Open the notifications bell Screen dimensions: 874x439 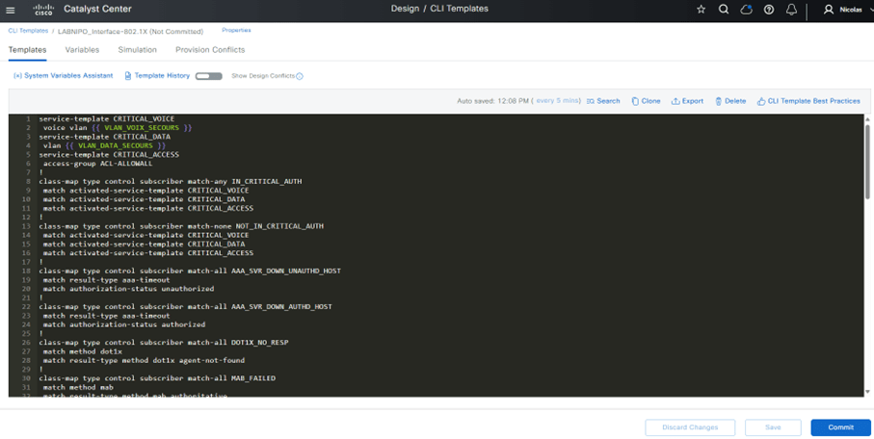click(791, 10)
